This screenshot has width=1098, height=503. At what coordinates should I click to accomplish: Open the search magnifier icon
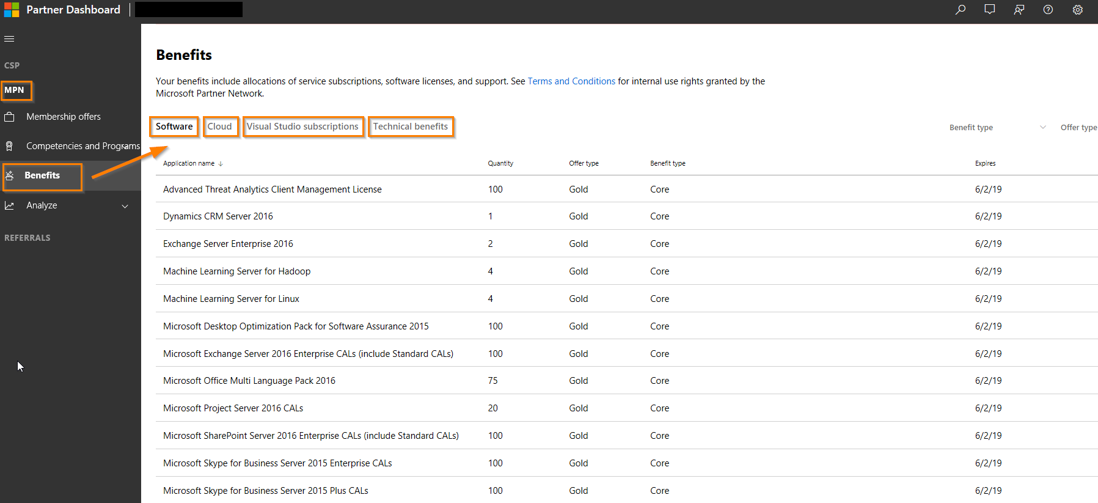click(961, 10)
